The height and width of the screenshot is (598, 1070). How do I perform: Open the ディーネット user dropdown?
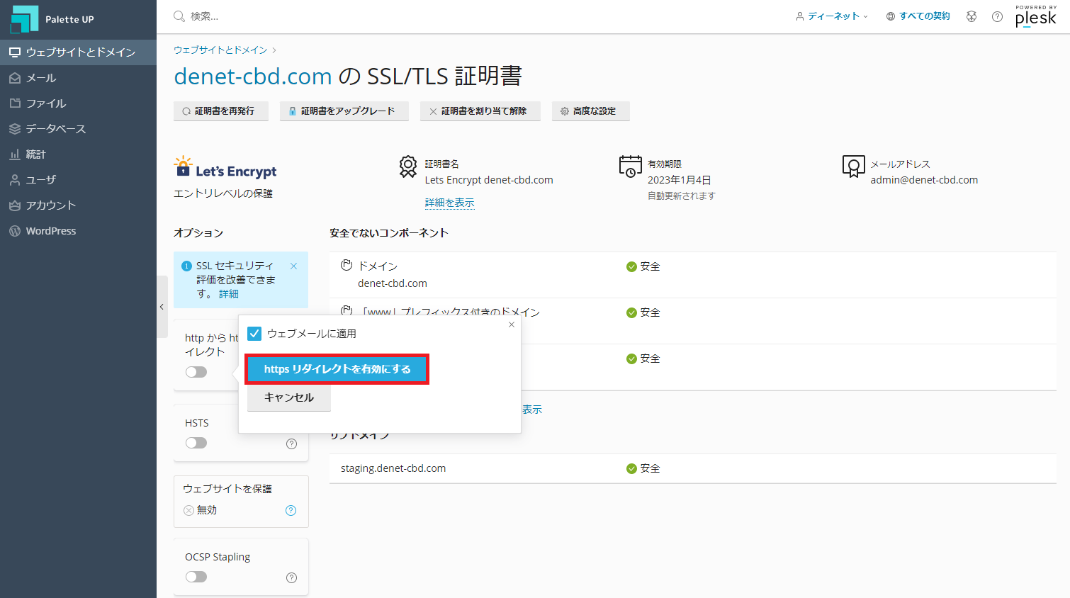click(832, 16)
